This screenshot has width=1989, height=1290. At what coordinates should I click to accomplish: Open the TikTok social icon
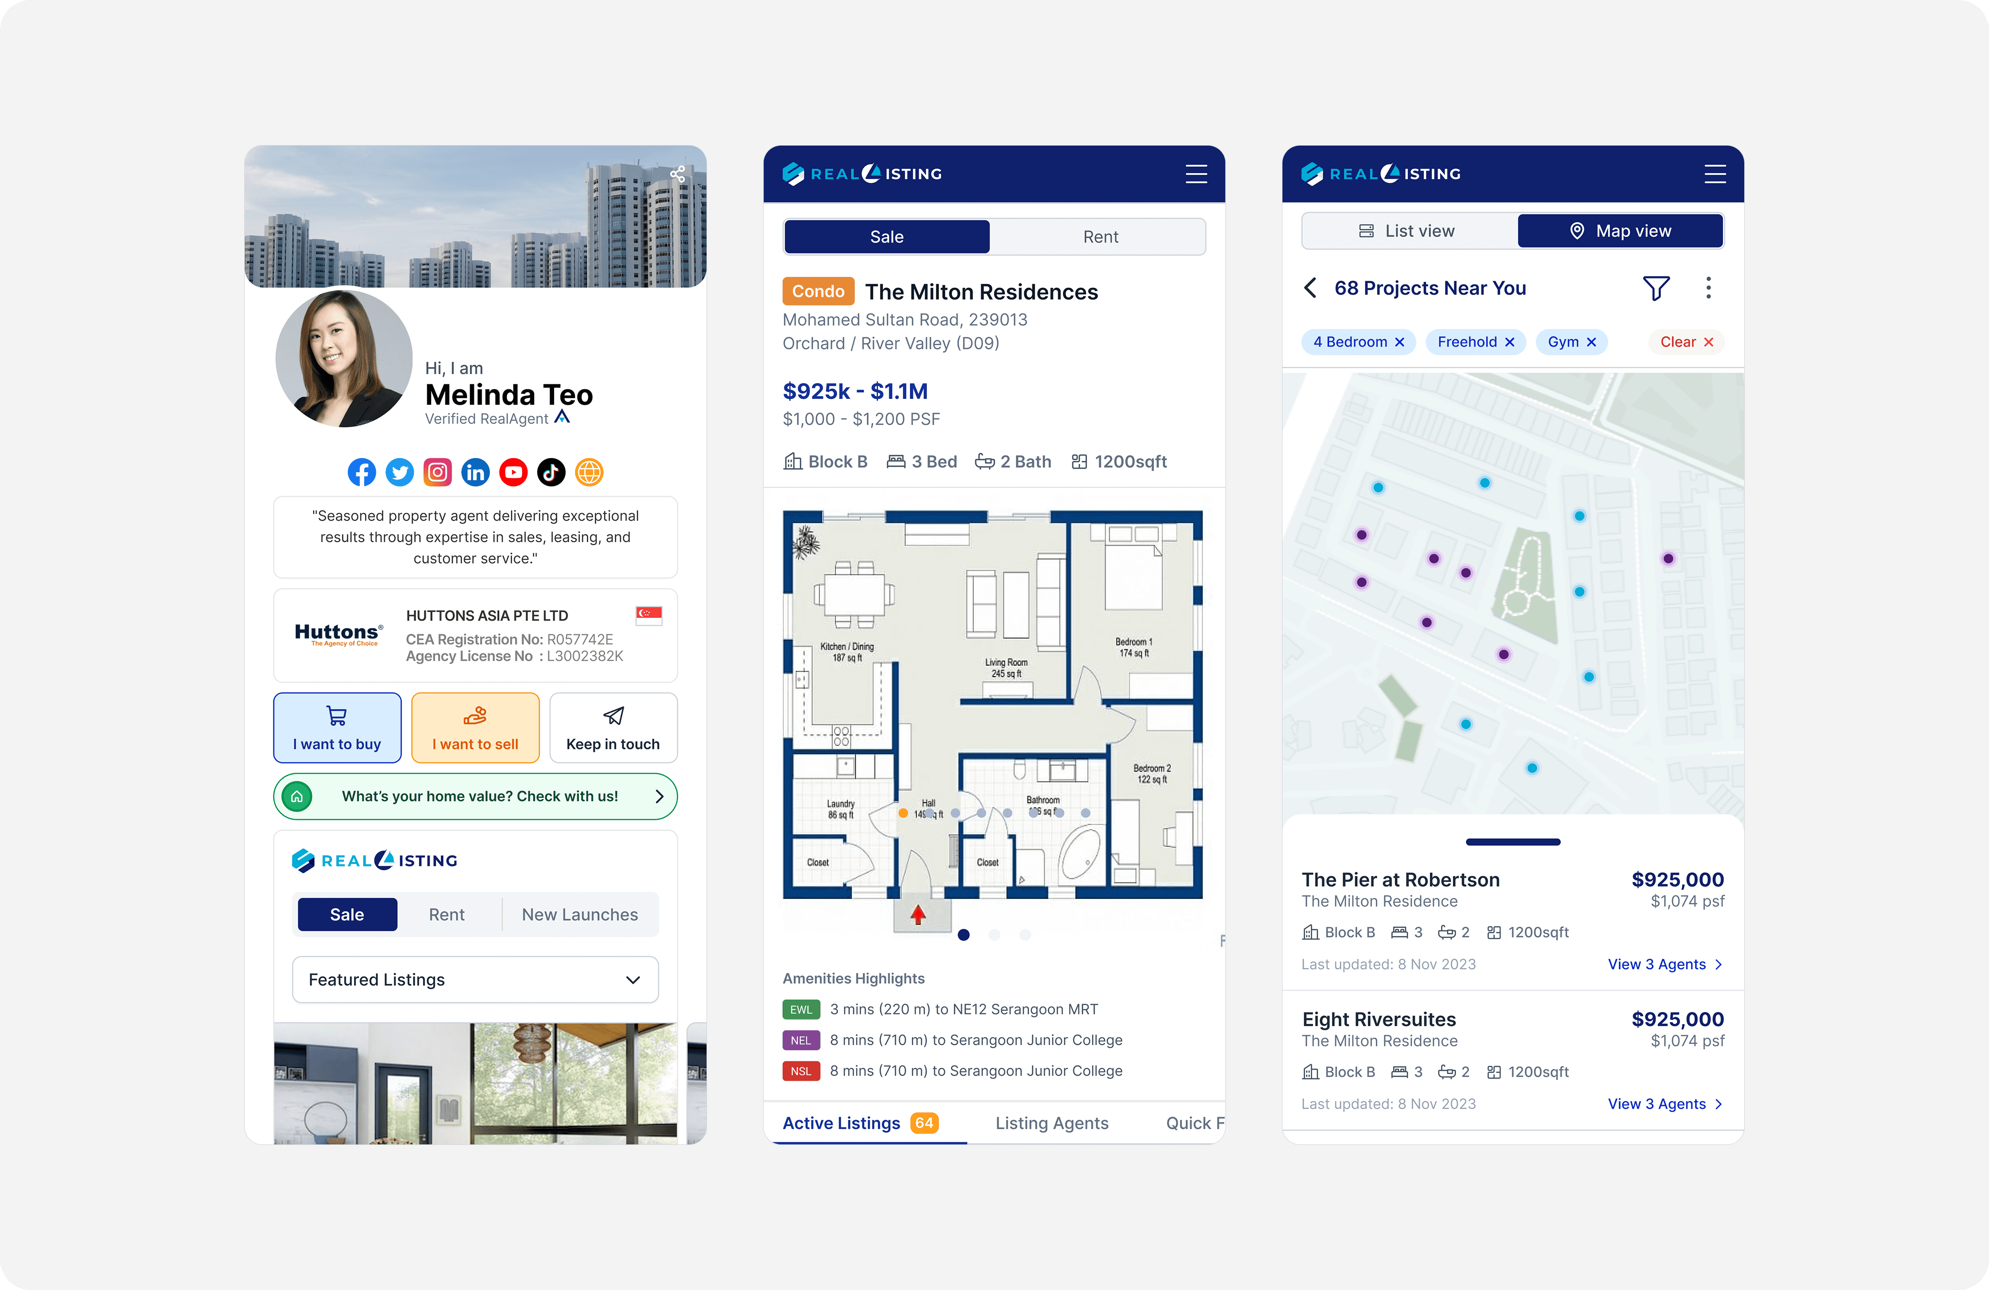point(551,472)
